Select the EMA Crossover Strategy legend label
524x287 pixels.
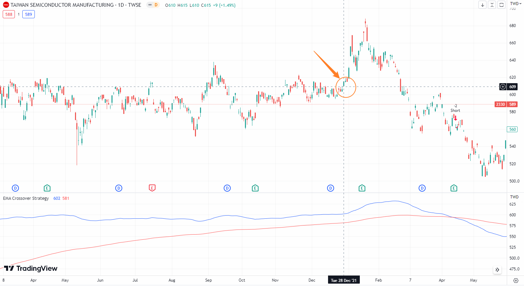[x=26, y=198]
